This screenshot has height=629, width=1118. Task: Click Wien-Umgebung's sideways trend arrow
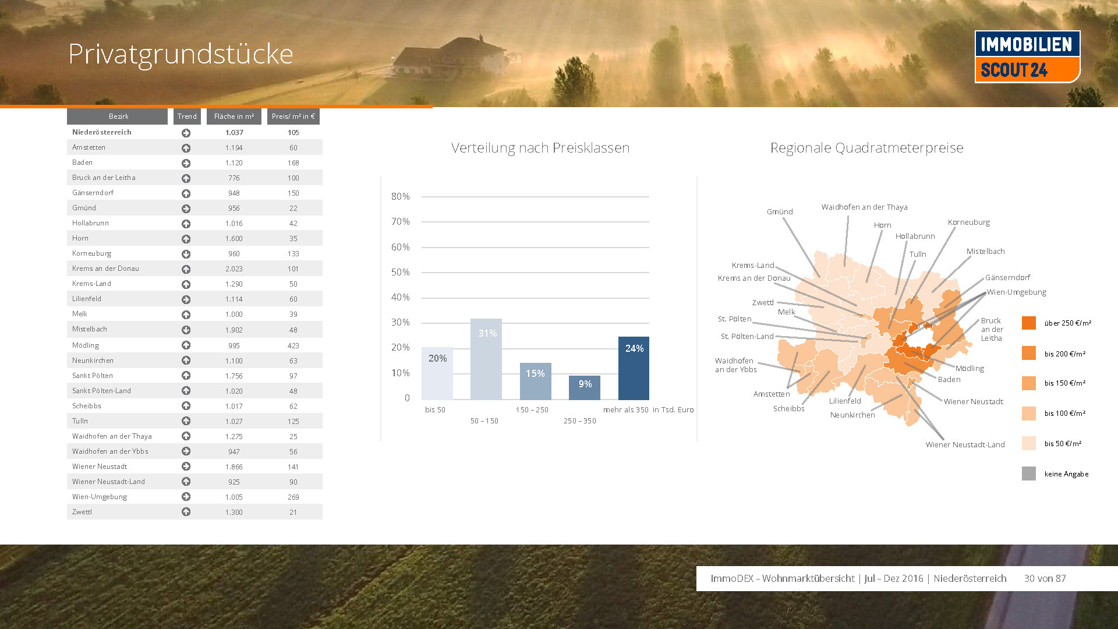(186, 497)
